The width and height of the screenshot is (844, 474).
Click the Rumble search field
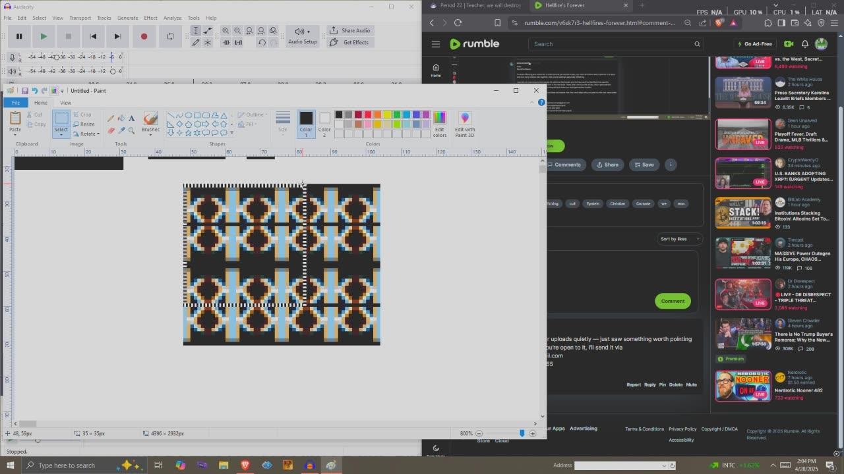(x=616, y=44)
